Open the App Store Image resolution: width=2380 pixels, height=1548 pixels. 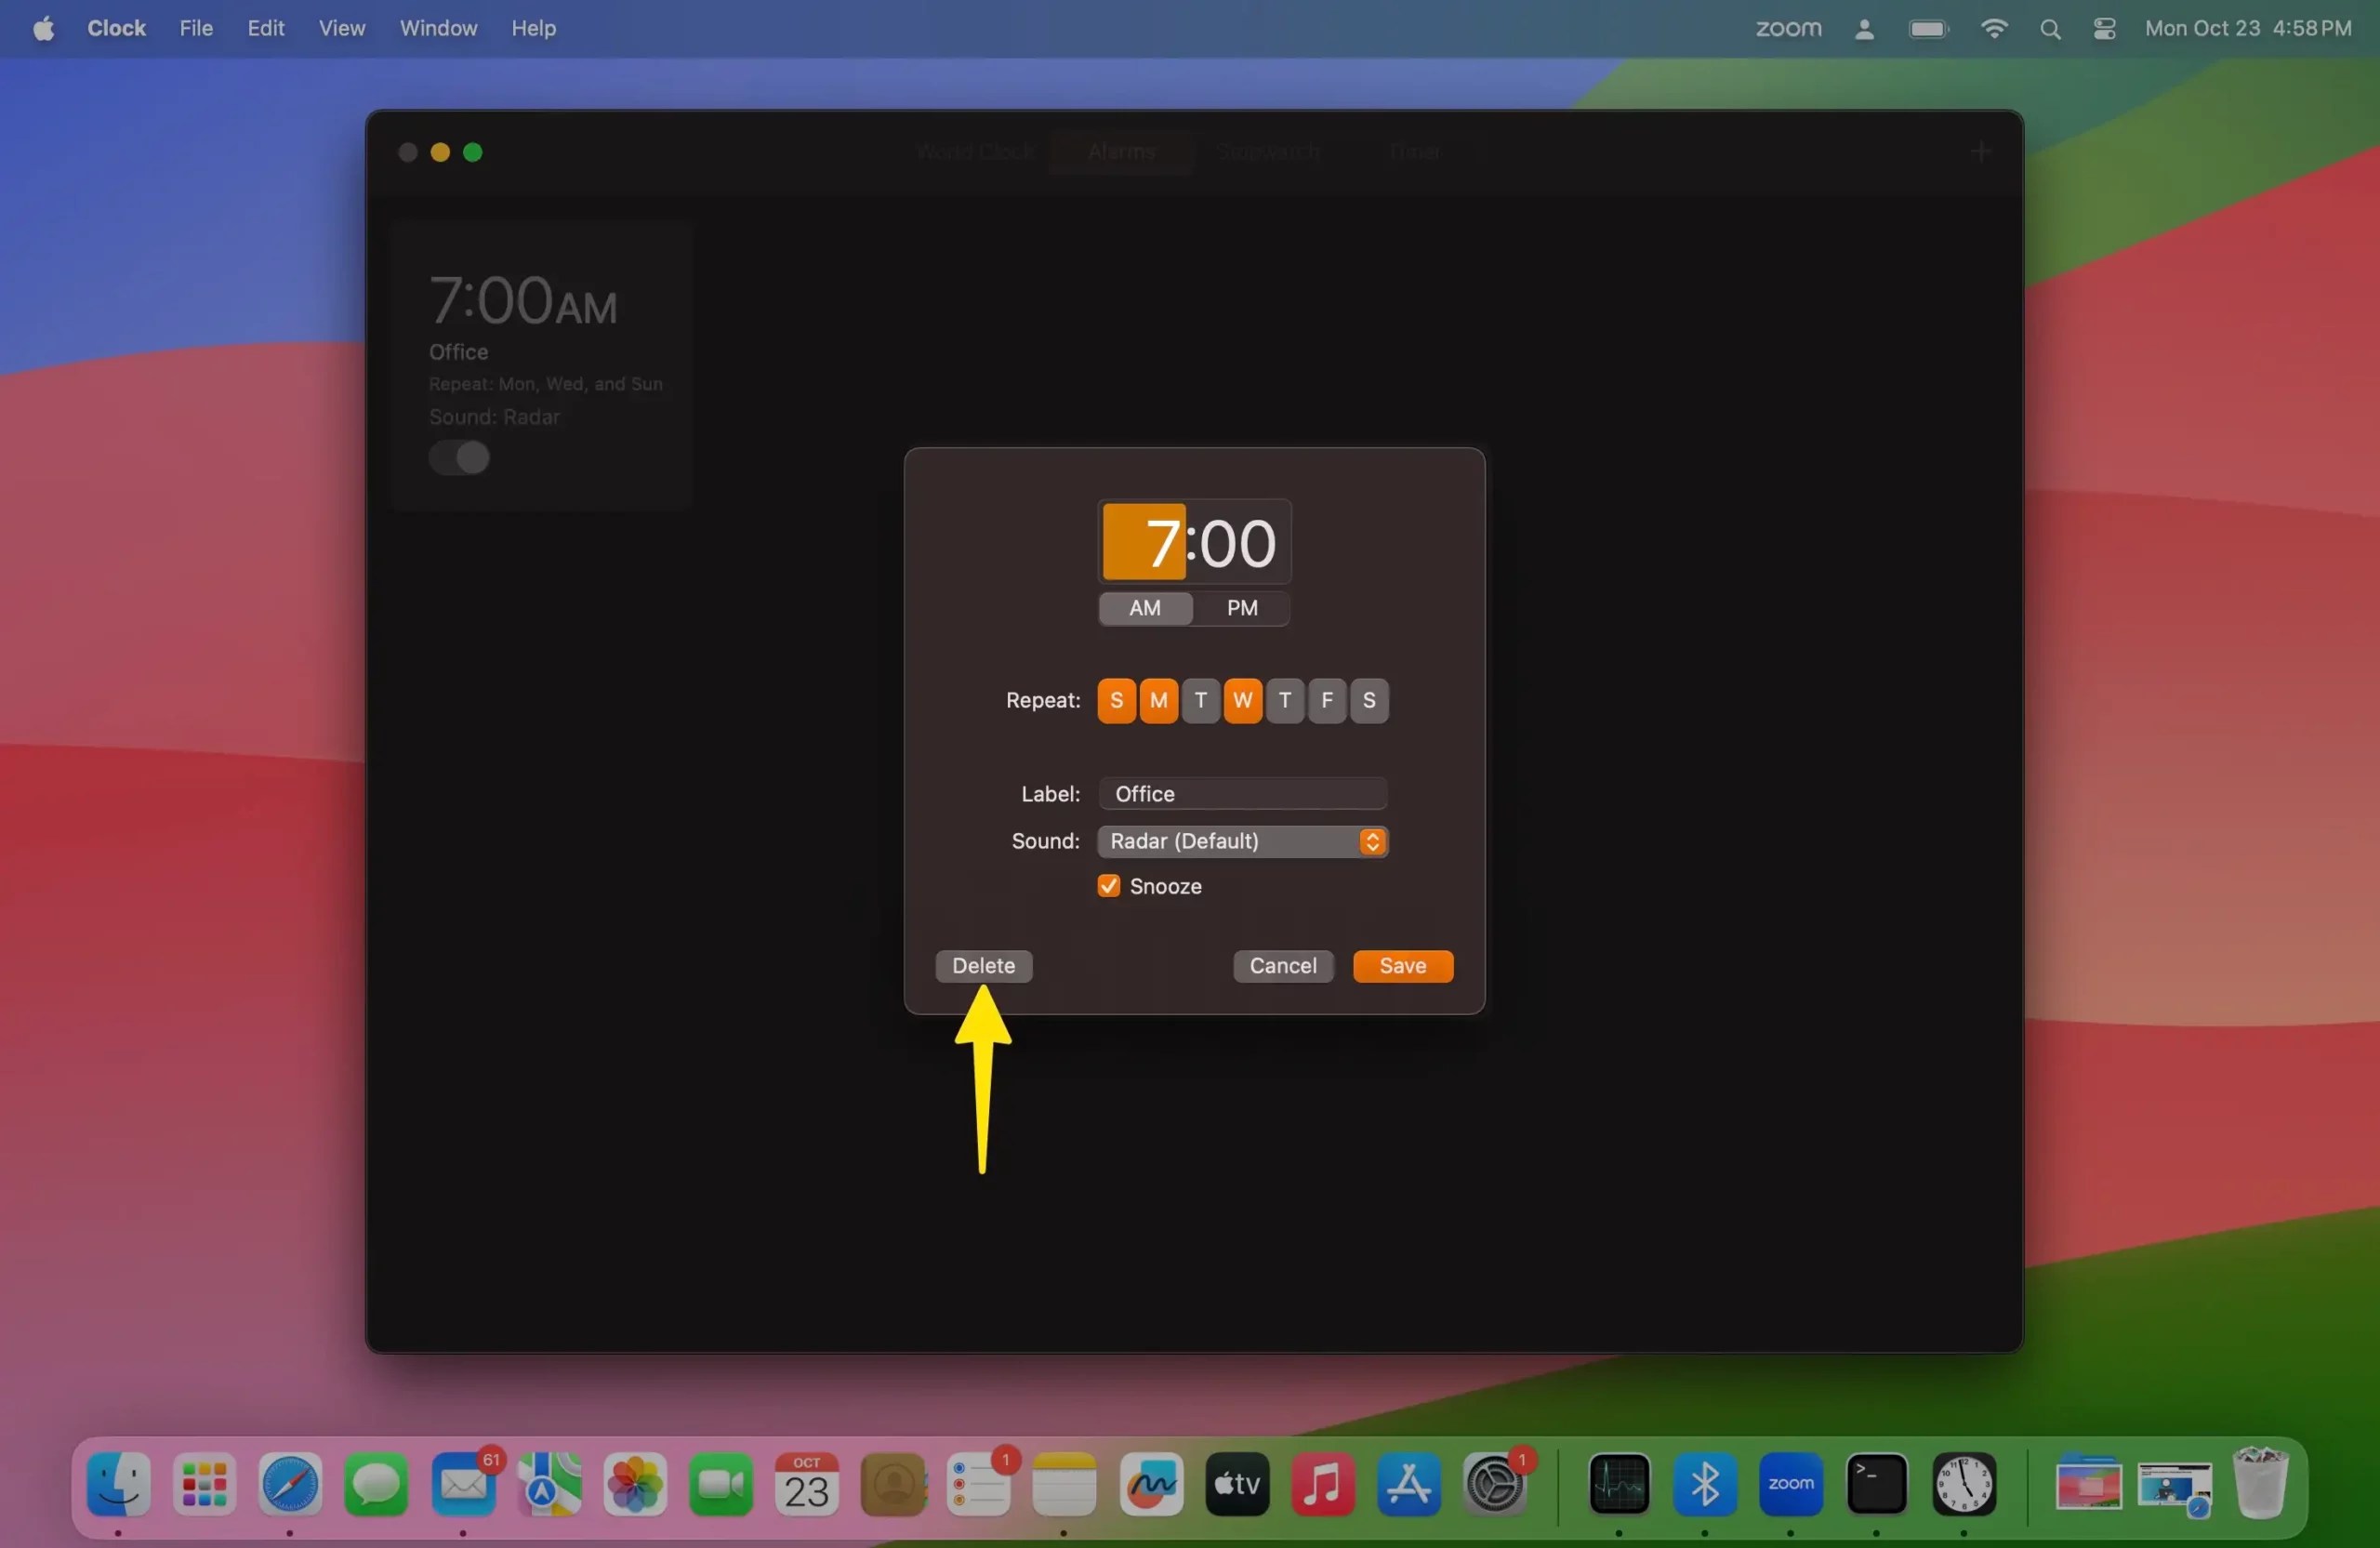click(1409, 1486)
